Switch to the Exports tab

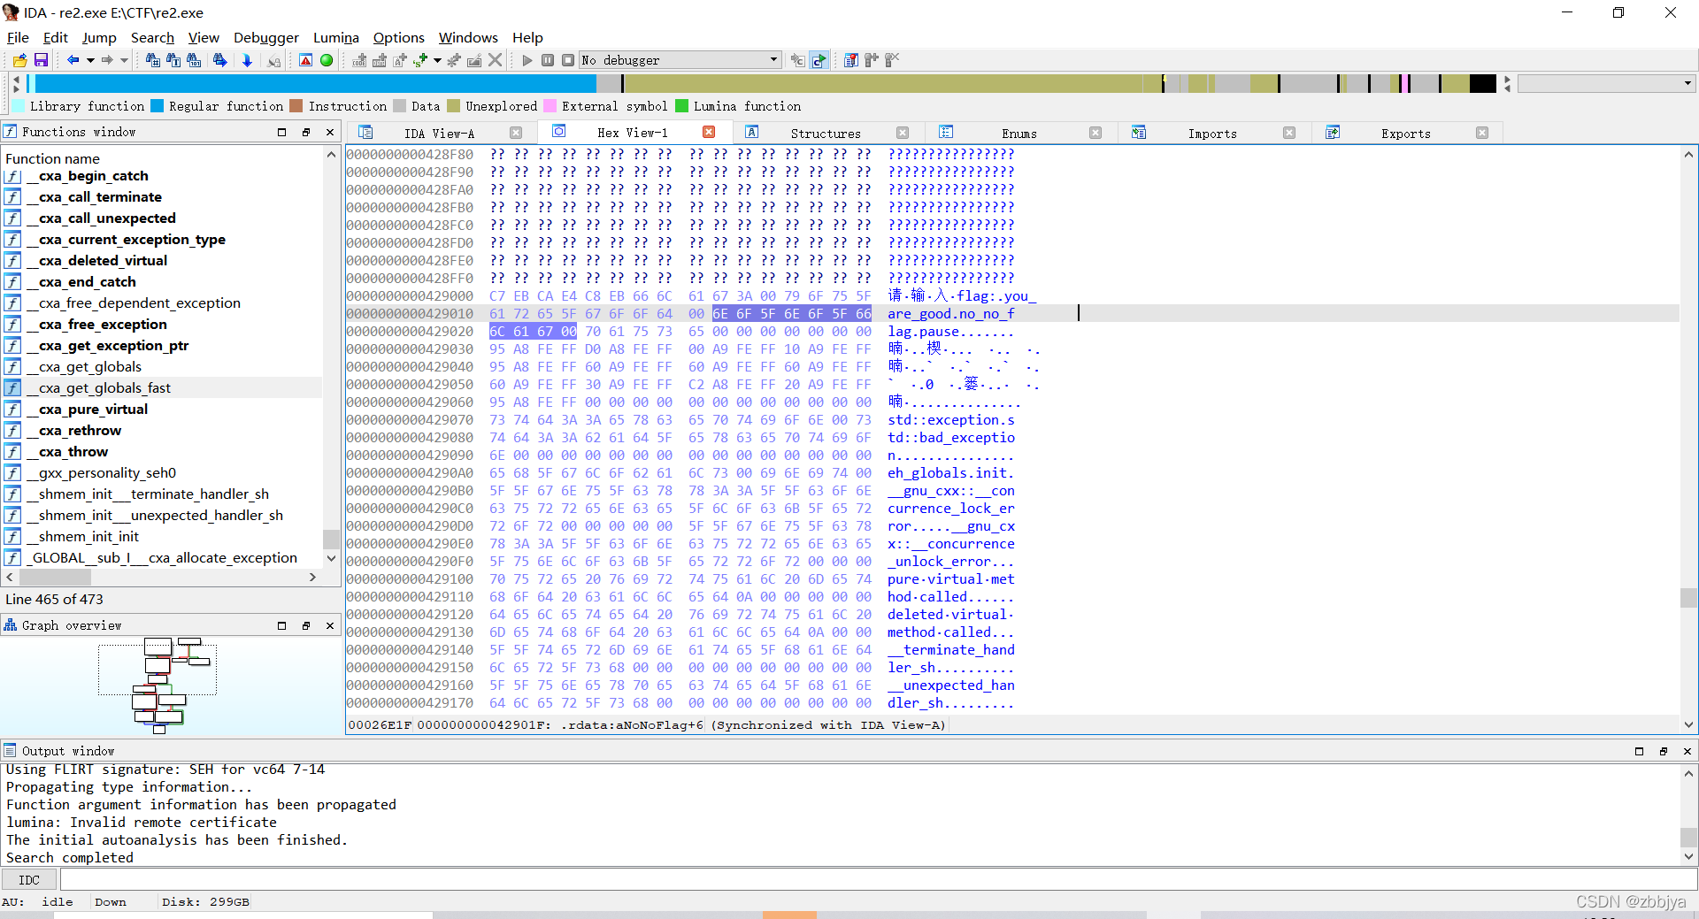1406,133
